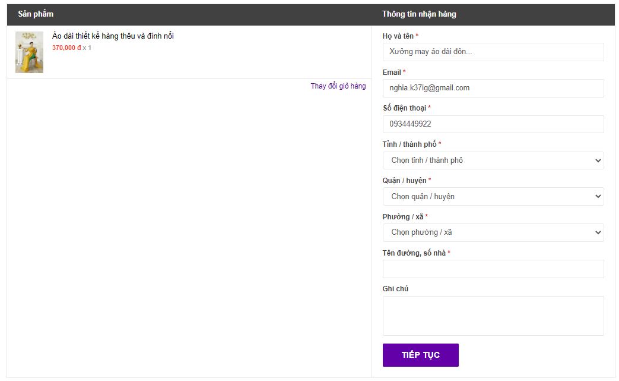The width and height of the screenshot is (619, 381).
Task: Click the 'Tên đường, số nhà' input field
Action: (x=493, y=269)
